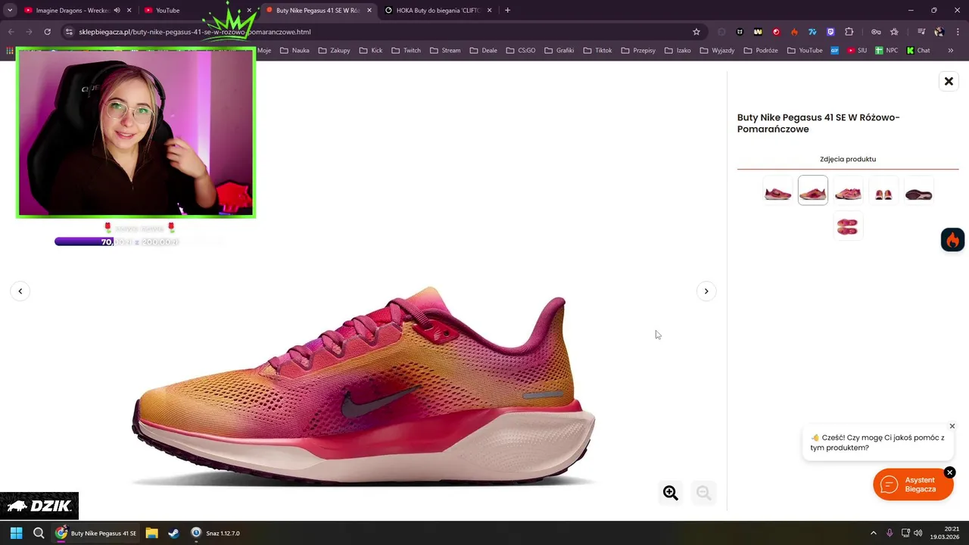Close the Imagine Dragons tab
The width and height of the screenshot is (969, 545).
(129, 11)
